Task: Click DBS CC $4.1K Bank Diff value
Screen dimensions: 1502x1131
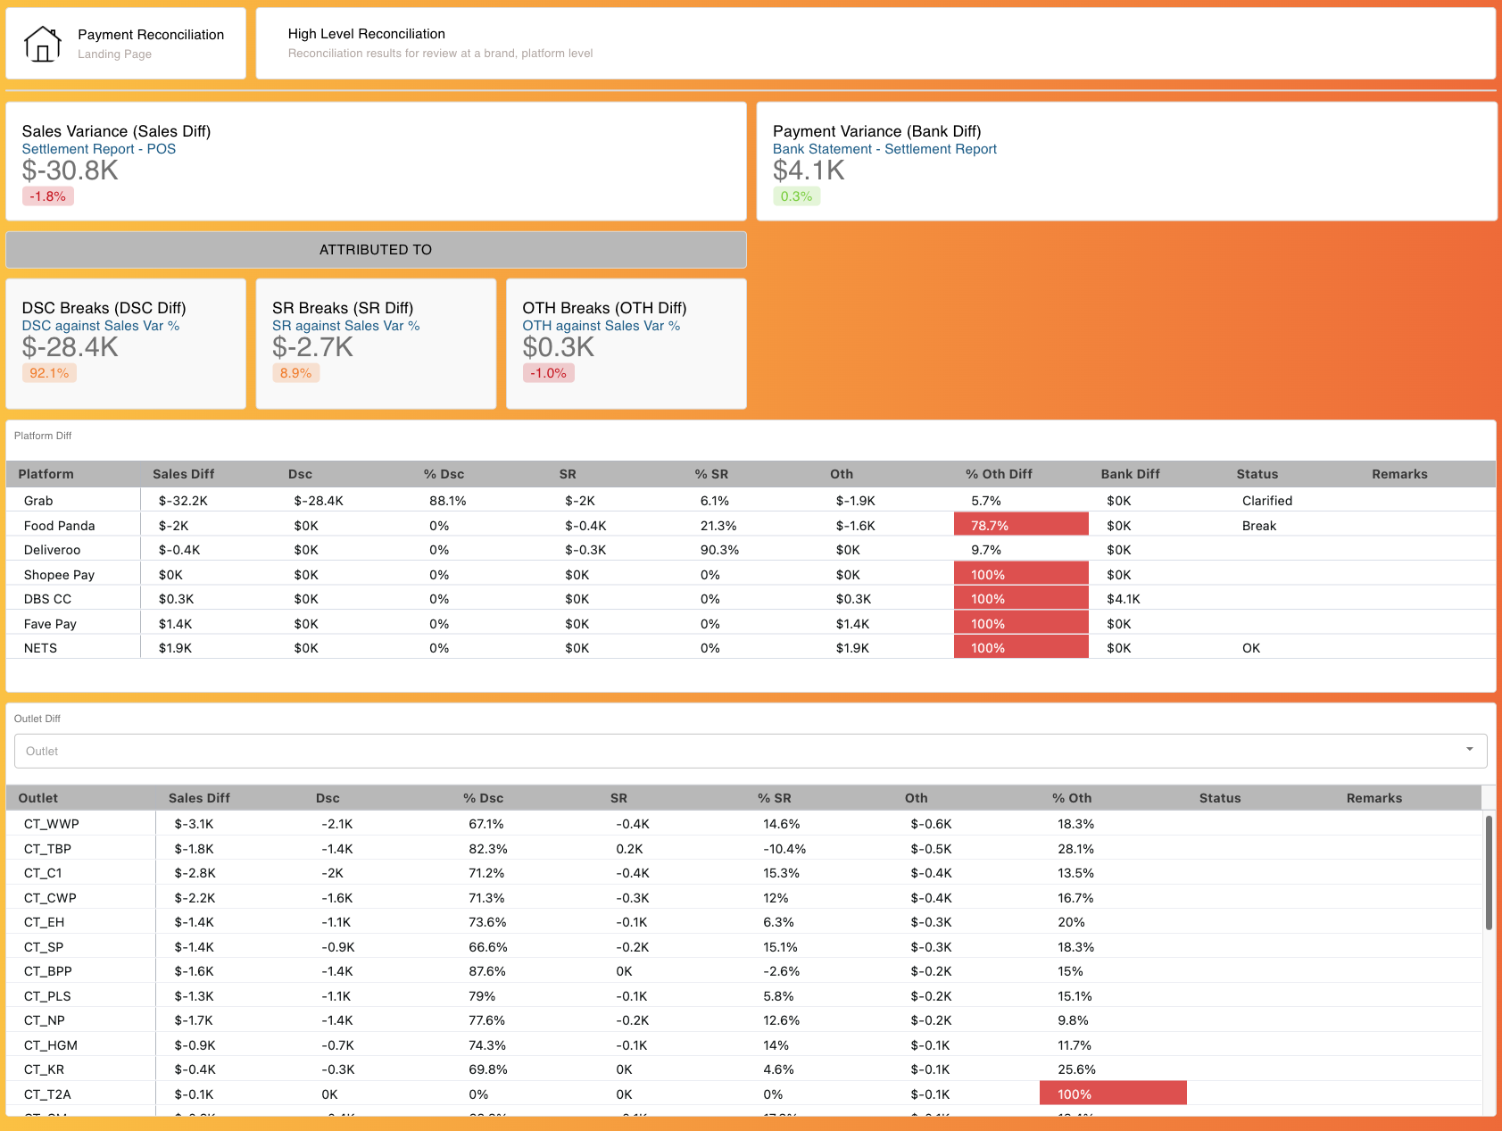Action: click(x=1124, y=599)
